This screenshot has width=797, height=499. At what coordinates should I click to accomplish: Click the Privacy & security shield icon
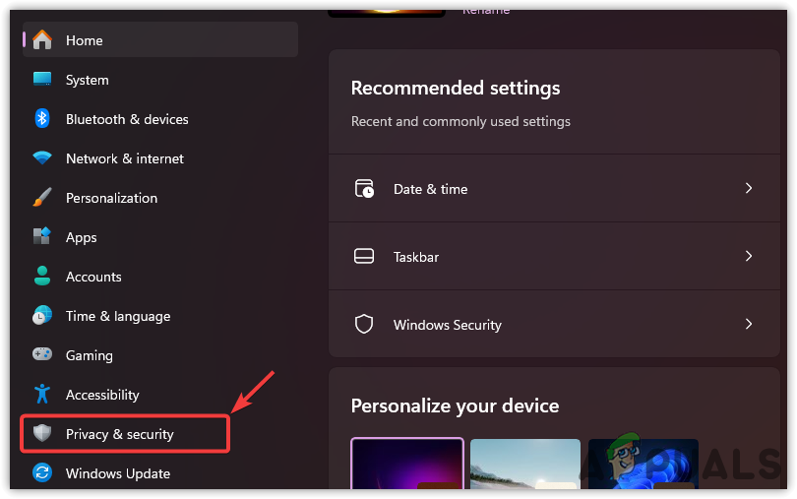point(42,434)
